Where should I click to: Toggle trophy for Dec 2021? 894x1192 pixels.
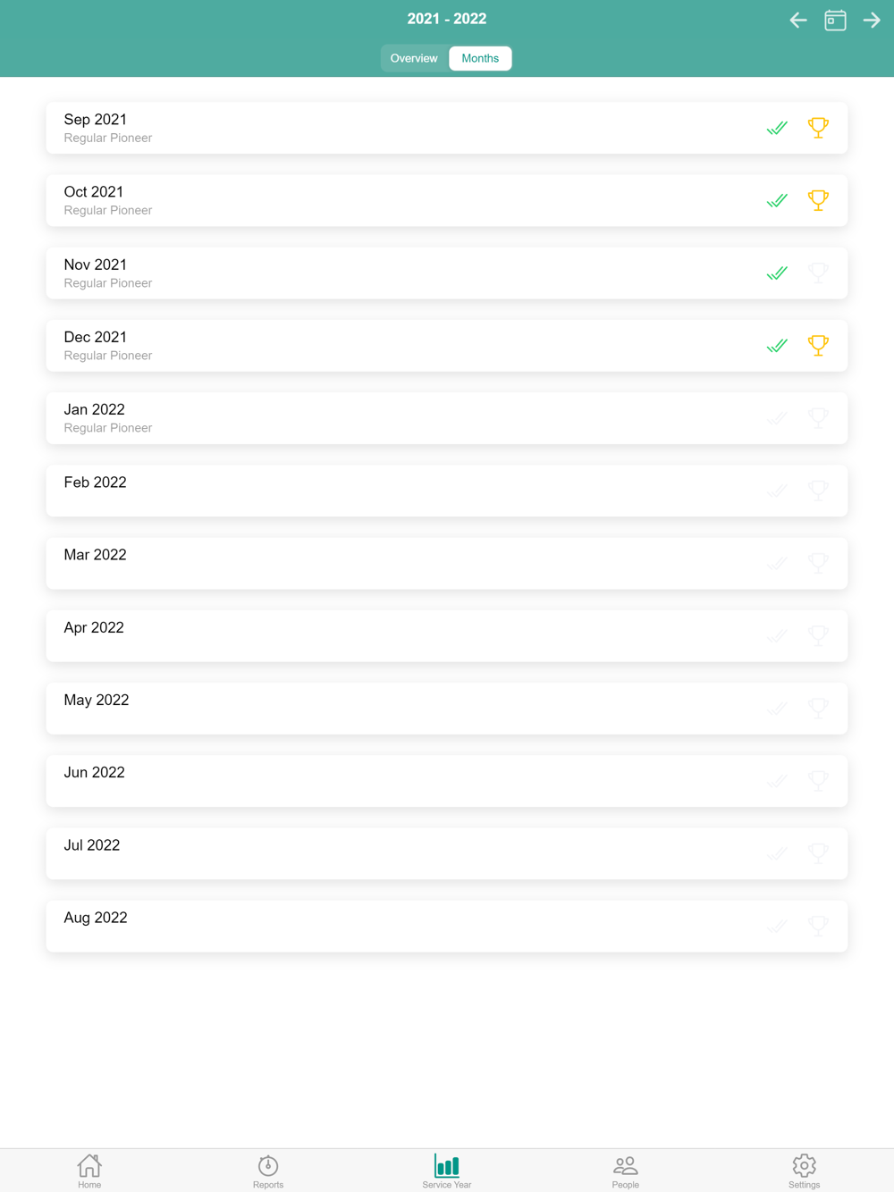pyautogui.click(x=818, y=345)
